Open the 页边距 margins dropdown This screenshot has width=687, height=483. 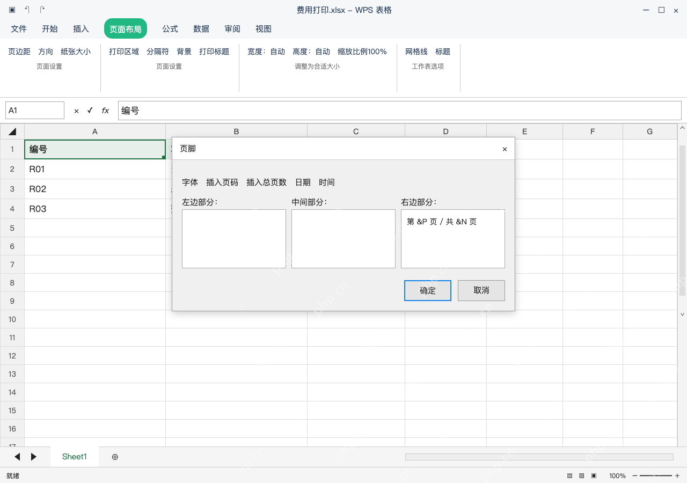pos(19,52)
